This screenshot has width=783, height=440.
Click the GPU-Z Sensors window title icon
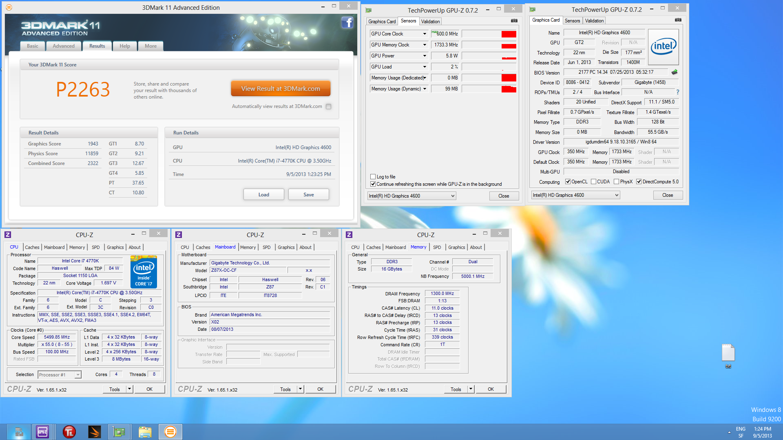click(369, 10)
